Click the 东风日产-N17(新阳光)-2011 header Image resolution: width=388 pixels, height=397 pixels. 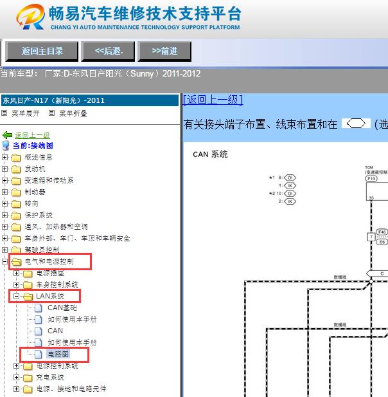(90, 100)
